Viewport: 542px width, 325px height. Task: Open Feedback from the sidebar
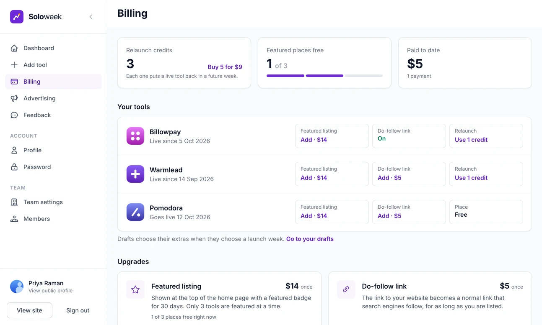coord(53,115)
